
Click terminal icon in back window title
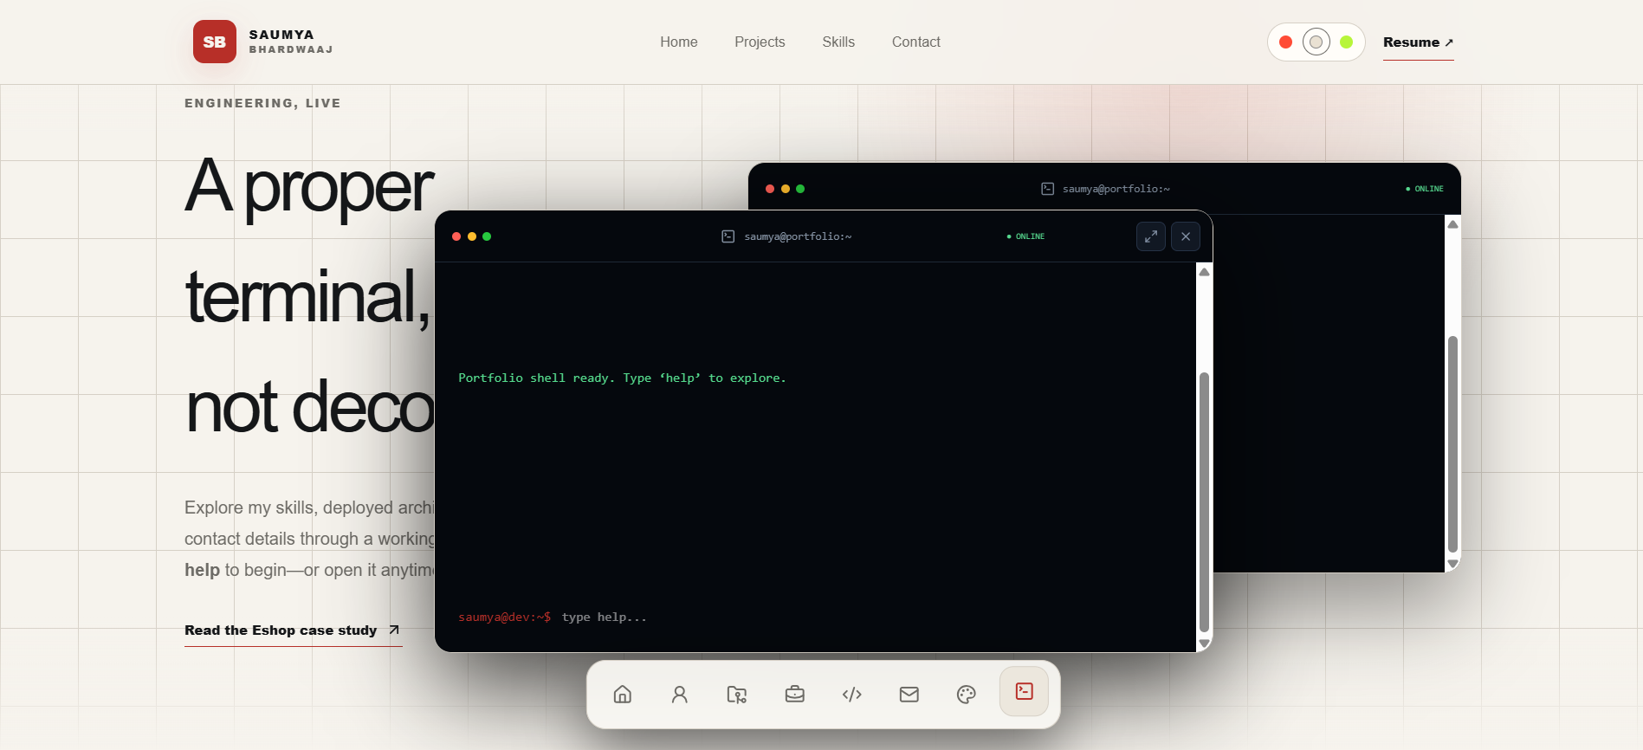click(x=1047, y=189)
